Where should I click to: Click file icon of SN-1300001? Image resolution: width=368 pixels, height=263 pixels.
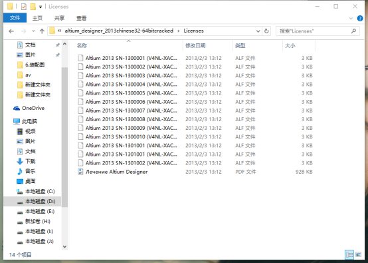80,58
